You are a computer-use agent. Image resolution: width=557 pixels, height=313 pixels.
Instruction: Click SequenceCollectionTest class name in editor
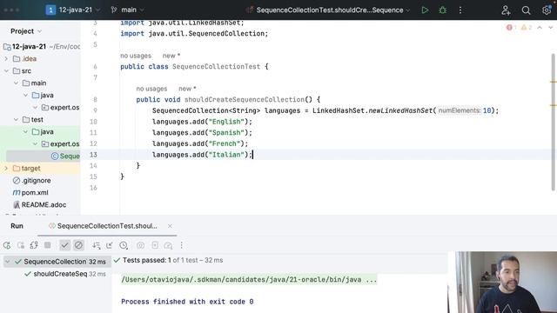tap(216, 67)
